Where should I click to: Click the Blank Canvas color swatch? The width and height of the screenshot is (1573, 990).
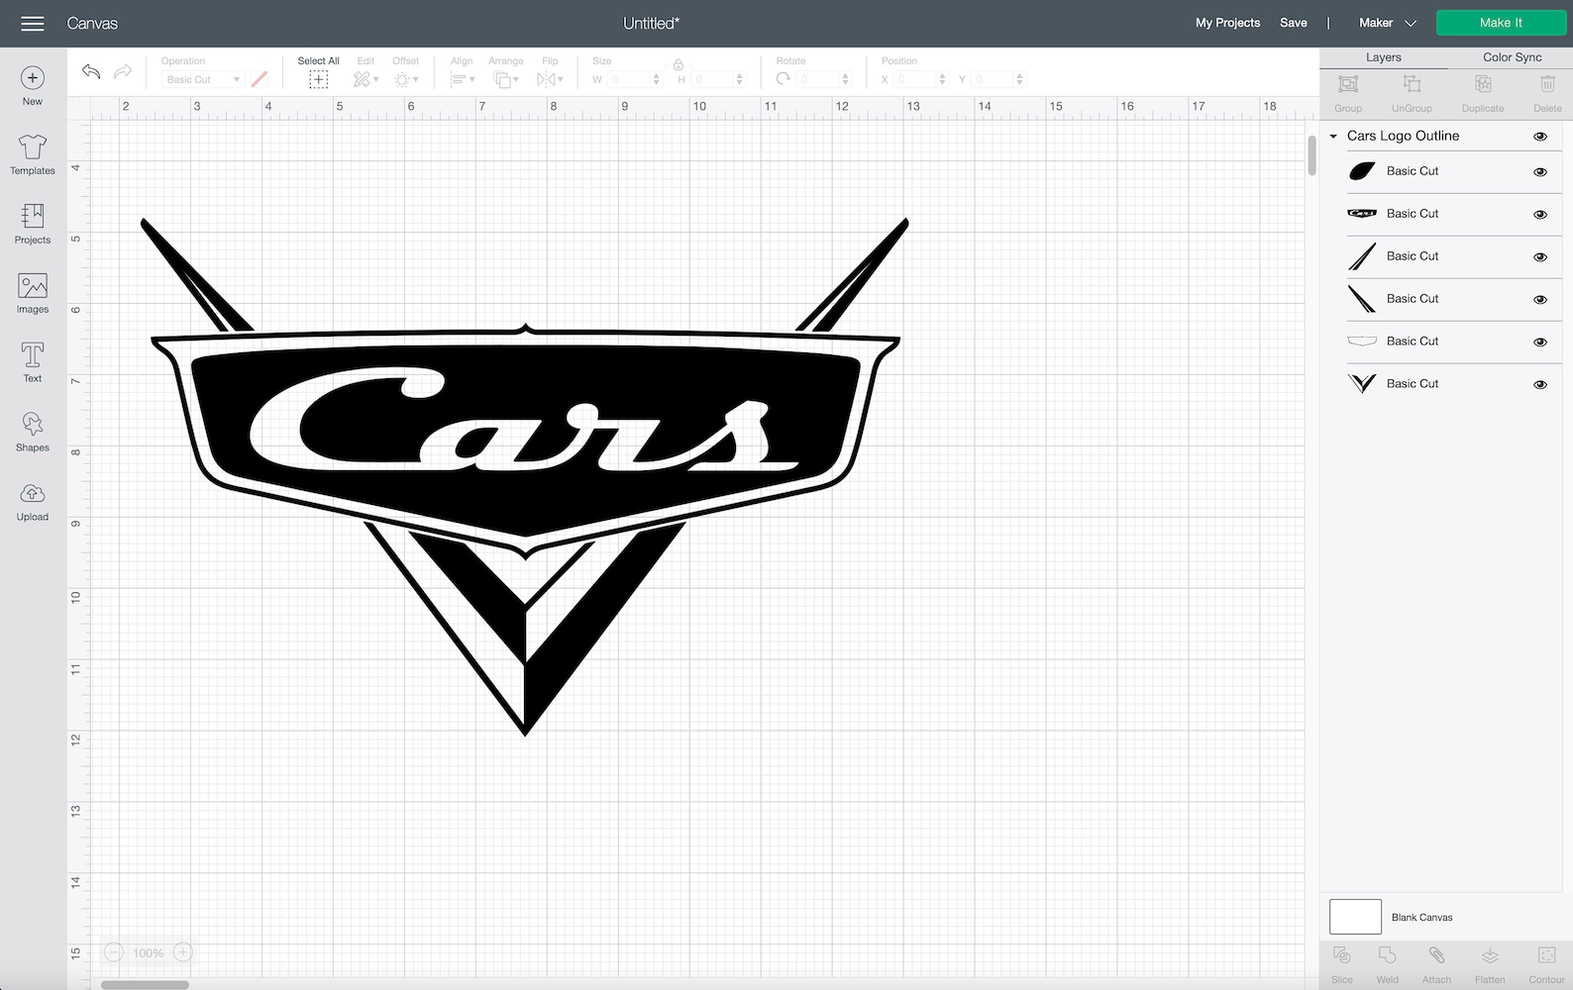coord(1355,917)
